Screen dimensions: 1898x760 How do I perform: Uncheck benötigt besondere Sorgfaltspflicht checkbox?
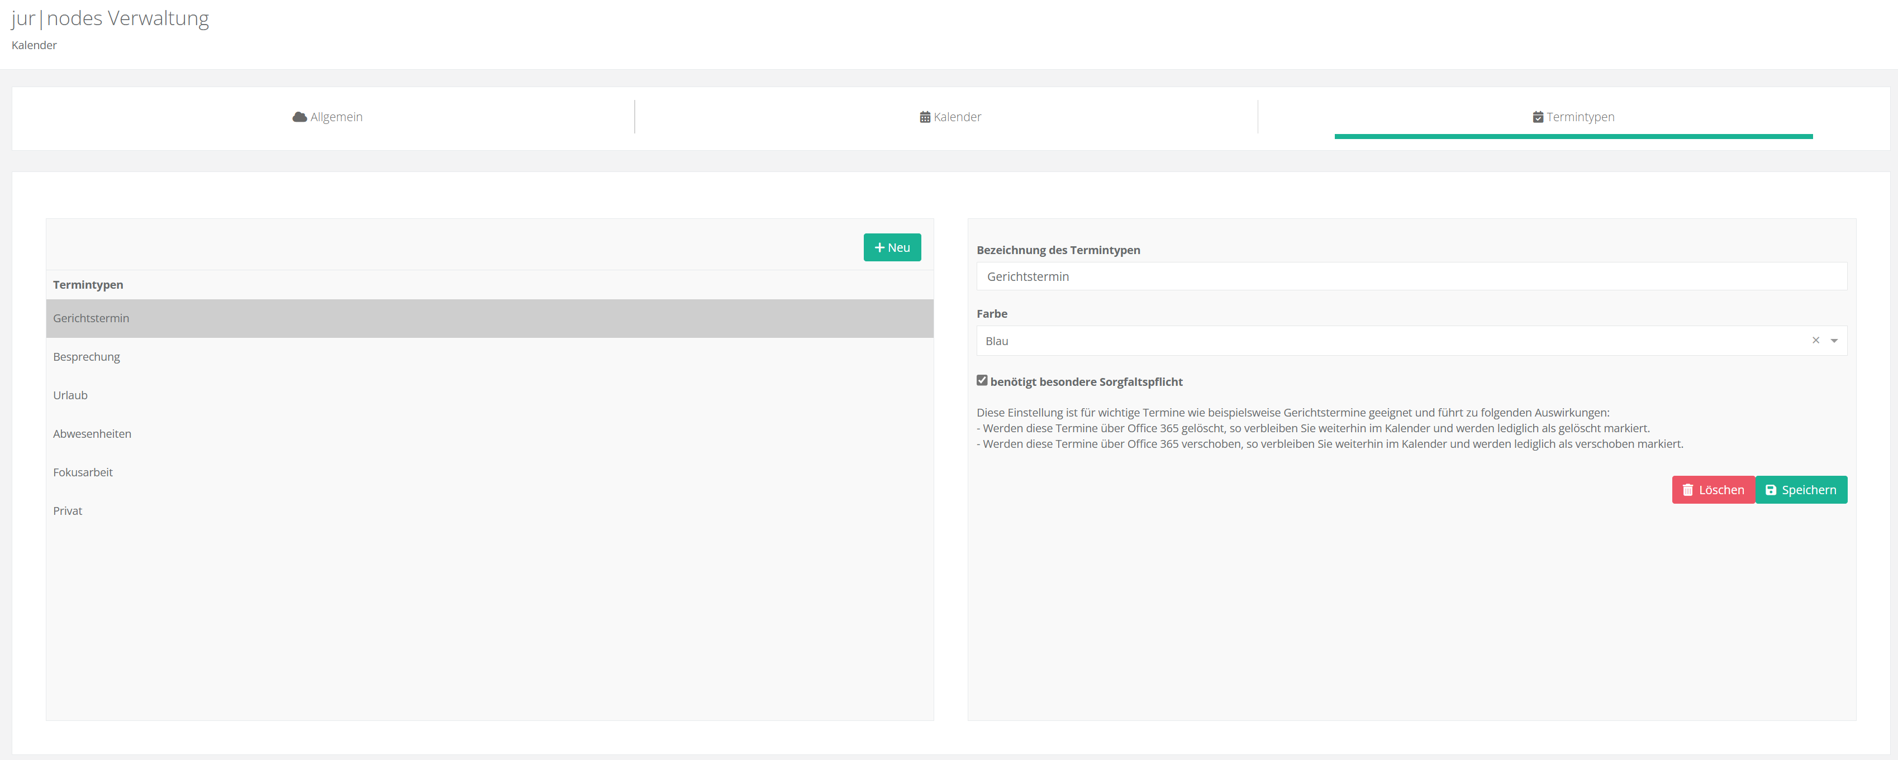point(982,381)
